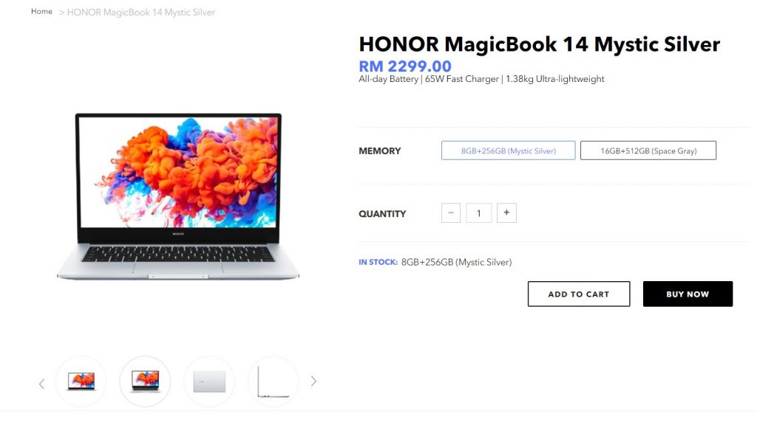Choose 16GB+512GB (Space Gray) memory option
This screenshot has width=757, height=425.
(648, 151)
